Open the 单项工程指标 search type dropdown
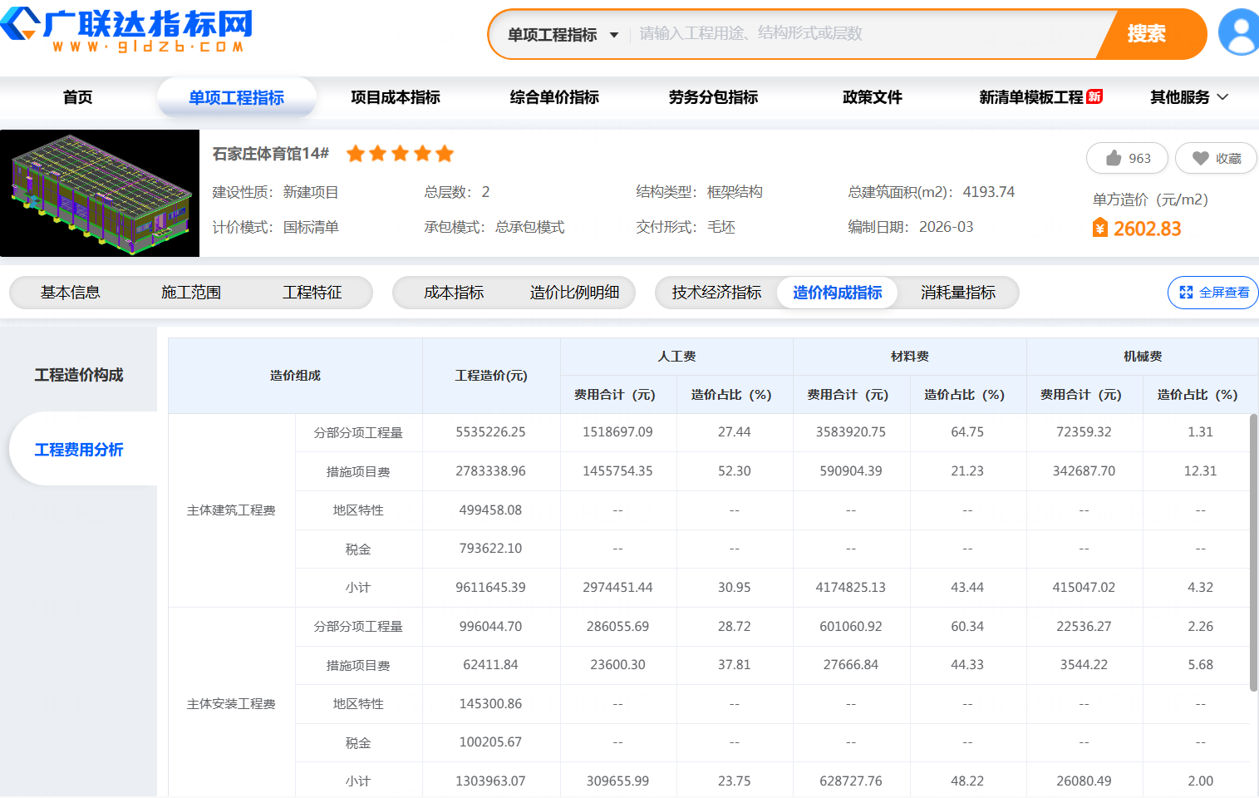The height and width of the screenshot is (798, 1259). coord(563,35)
